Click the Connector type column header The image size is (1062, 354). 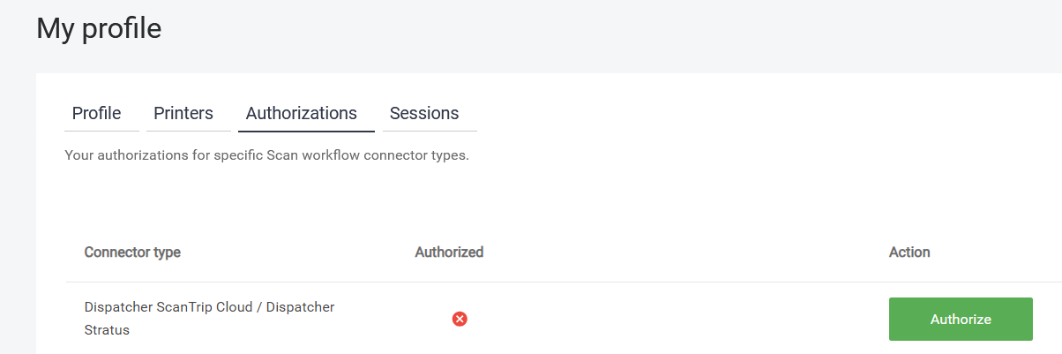click(x=132, y=252)
